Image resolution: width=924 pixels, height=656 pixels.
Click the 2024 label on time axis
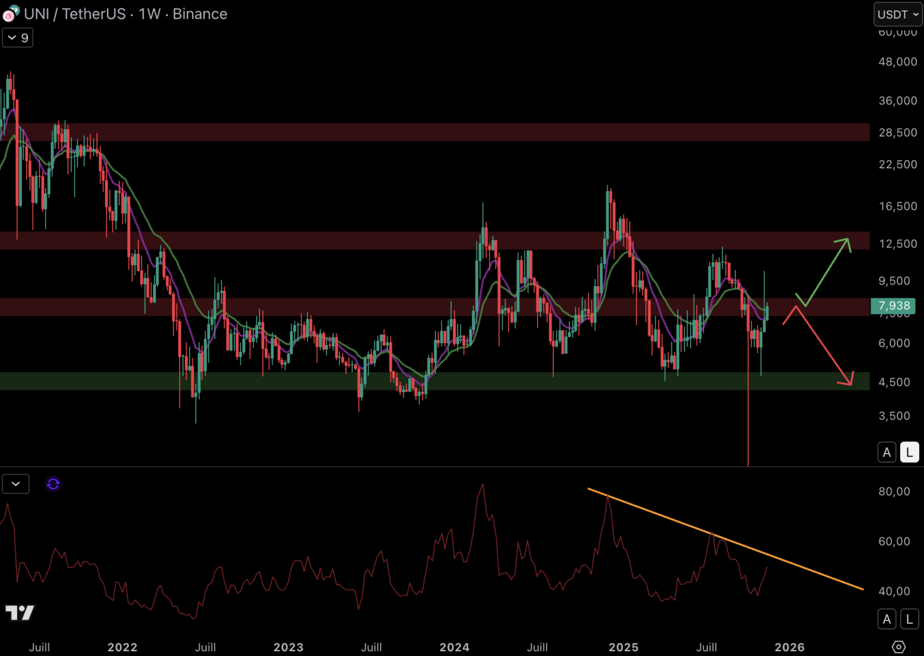tap(454, 647)
